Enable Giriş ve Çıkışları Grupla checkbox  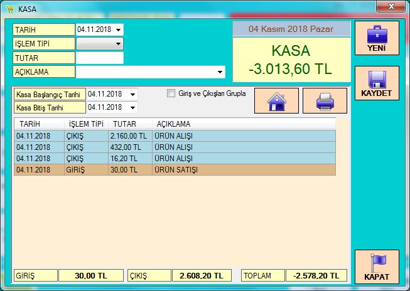(171, 93)
